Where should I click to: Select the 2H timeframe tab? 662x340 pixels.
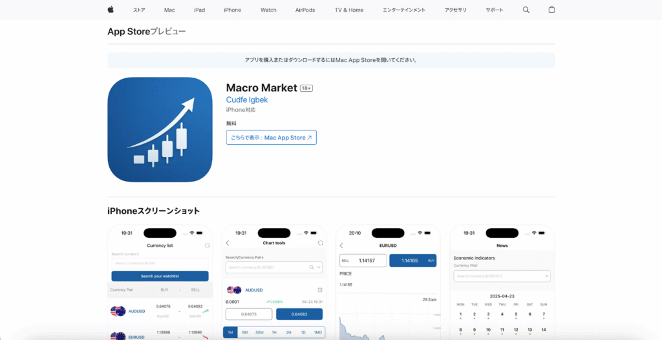pos(289,333)
